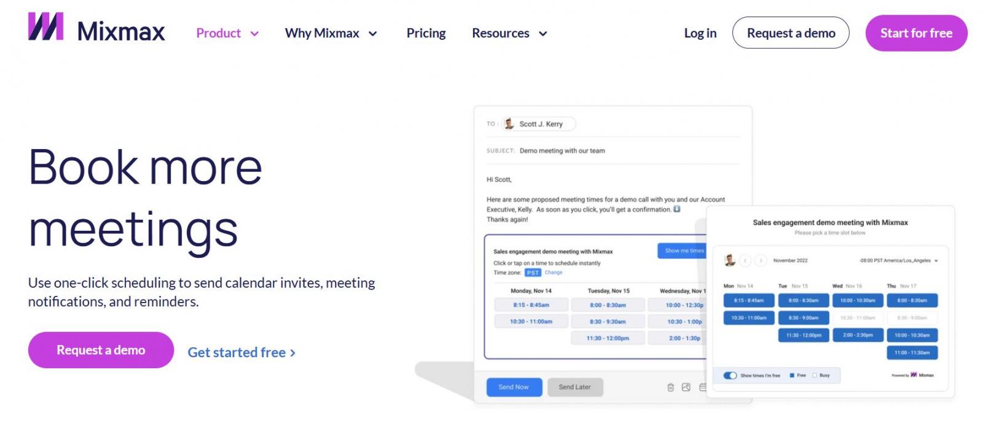Screen dimensions: 985x429
Task: Click the host avatar in the calendar picker
Action: pyautogui.click(x=729, y=260)
